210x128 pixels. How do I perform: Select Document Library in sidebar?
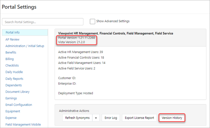(18, 92)
